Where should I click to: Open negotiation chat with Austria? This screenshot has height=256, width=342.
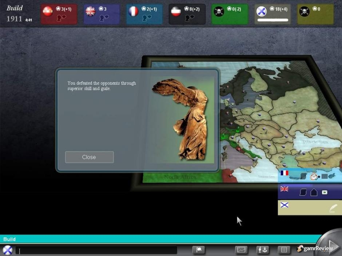click(x=61, y=18)
